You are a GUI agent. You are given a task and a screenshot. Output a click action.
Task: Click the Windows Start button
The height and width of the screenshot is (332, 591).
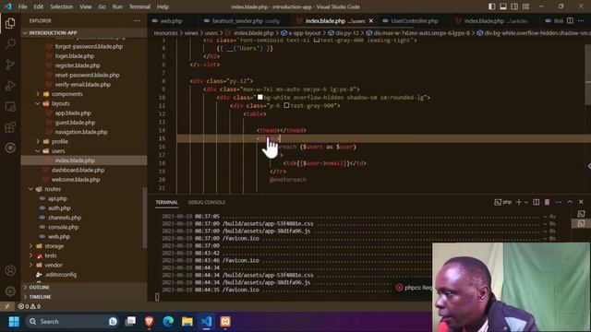coord(14,322)
